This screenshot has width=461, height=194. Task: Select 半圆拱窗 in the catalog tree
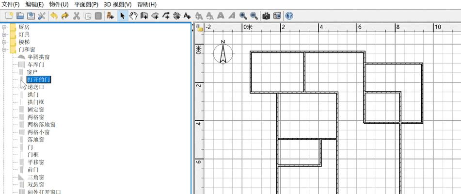(x=38, y=57)
